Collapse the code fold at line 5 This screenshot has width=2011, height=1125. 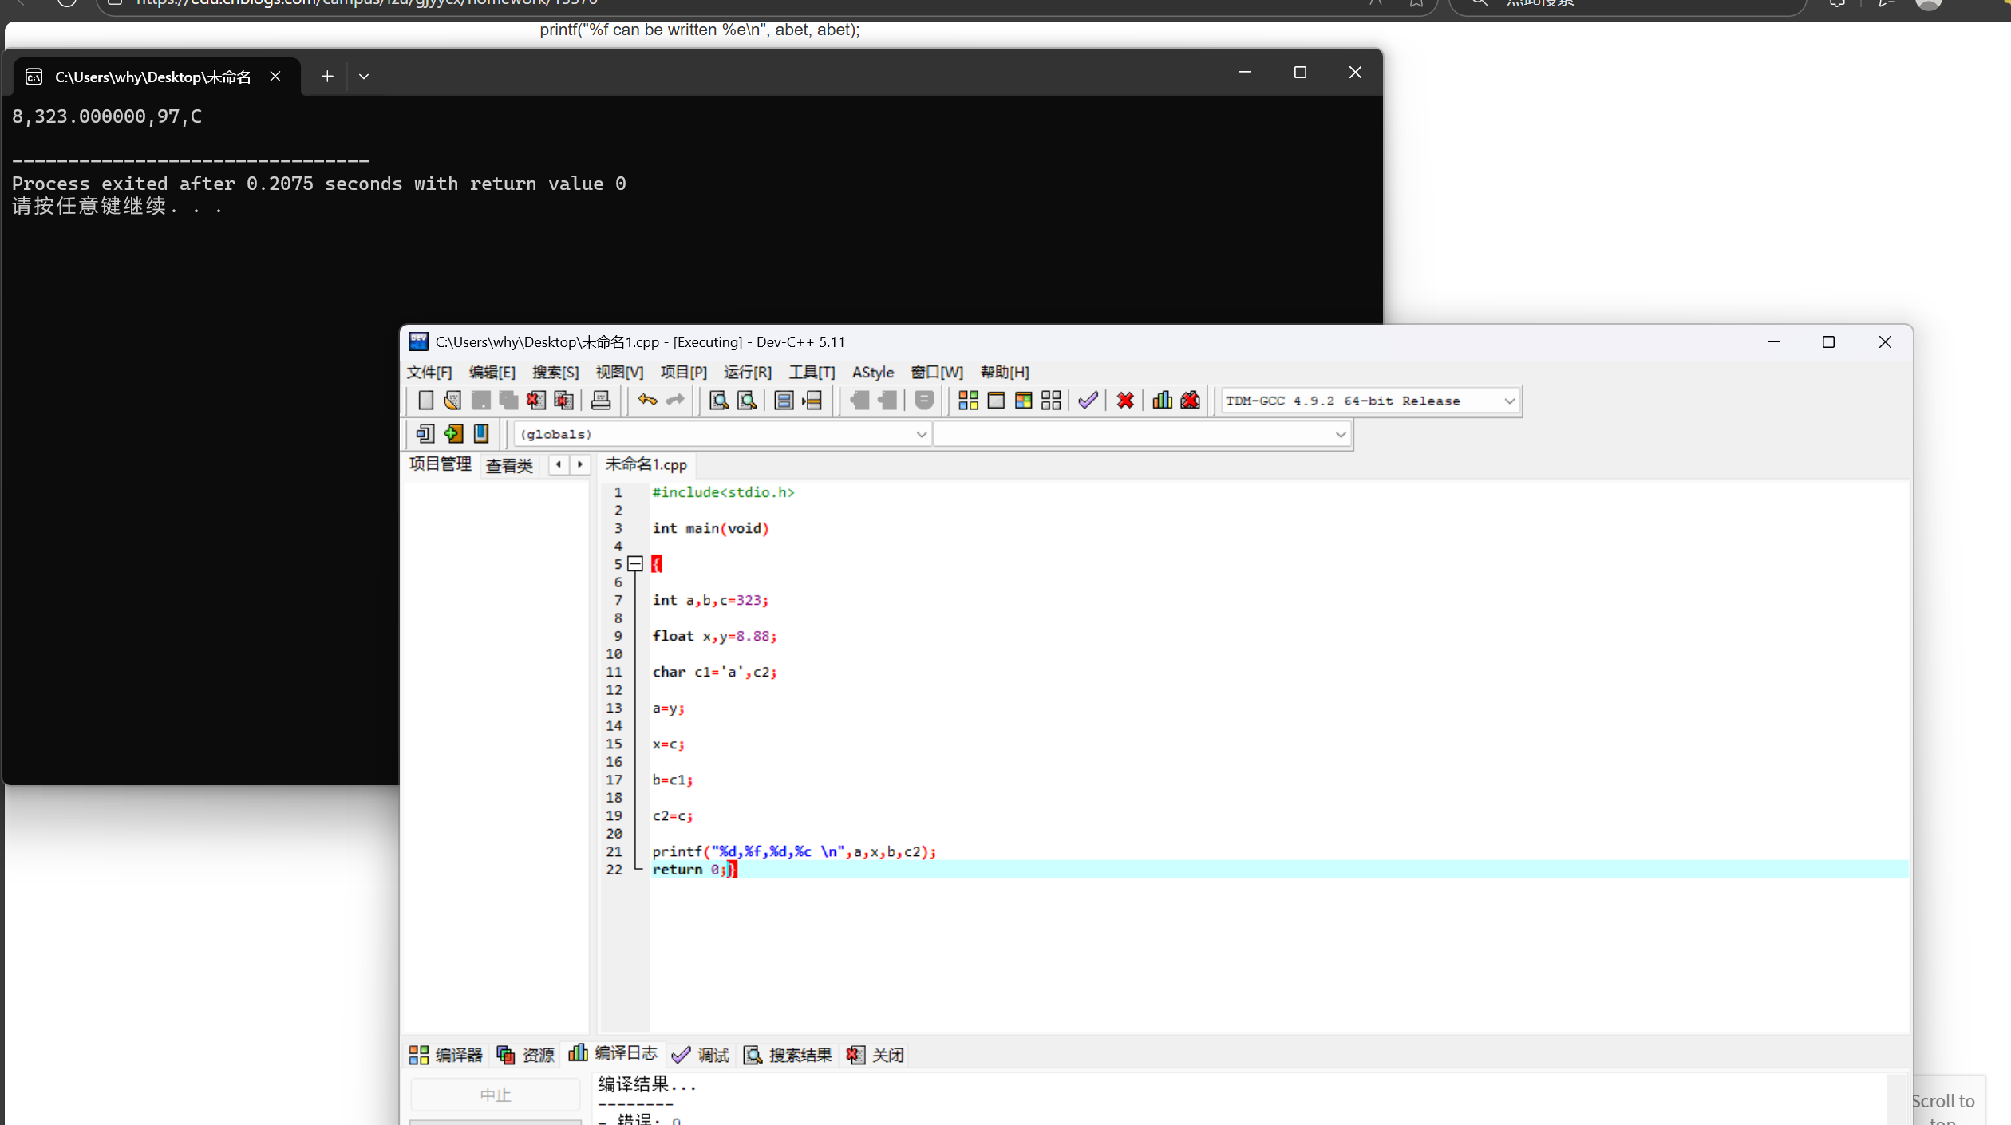click(x=635, y=564)
